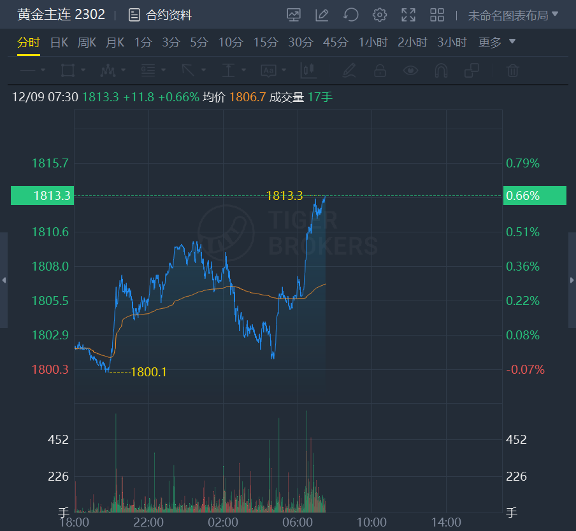
Task: Select the brush pencil drawing icon
Action: point(349,70)
